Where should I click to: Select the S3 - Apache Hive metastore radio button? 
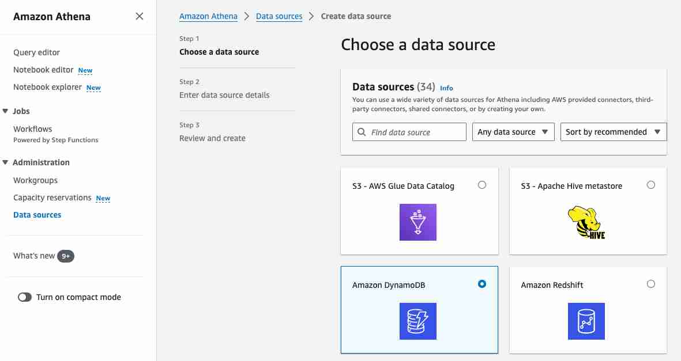[x=650, y=185]
